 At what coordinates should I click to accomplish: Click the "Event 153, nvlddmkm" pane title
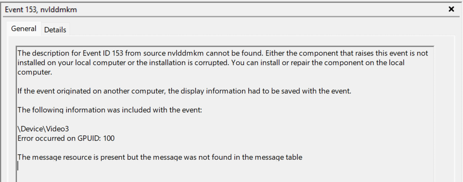[40, 9]
